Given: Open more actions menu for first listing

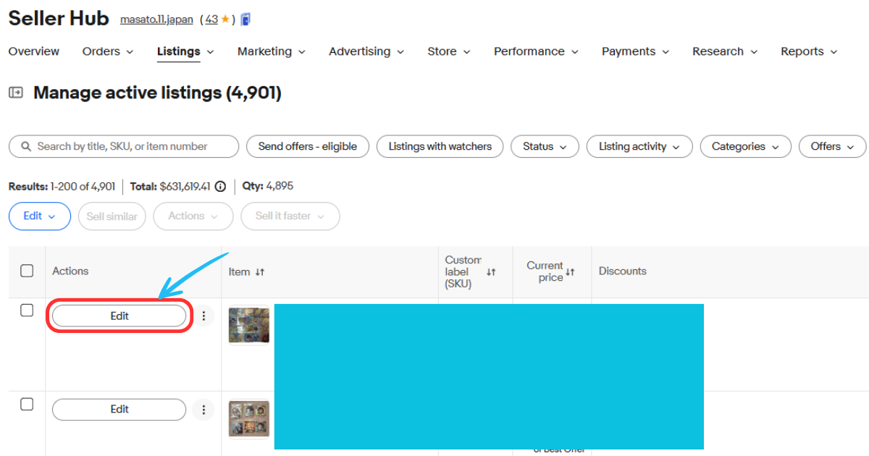Looking at the screenshot, I should point(204,316).
